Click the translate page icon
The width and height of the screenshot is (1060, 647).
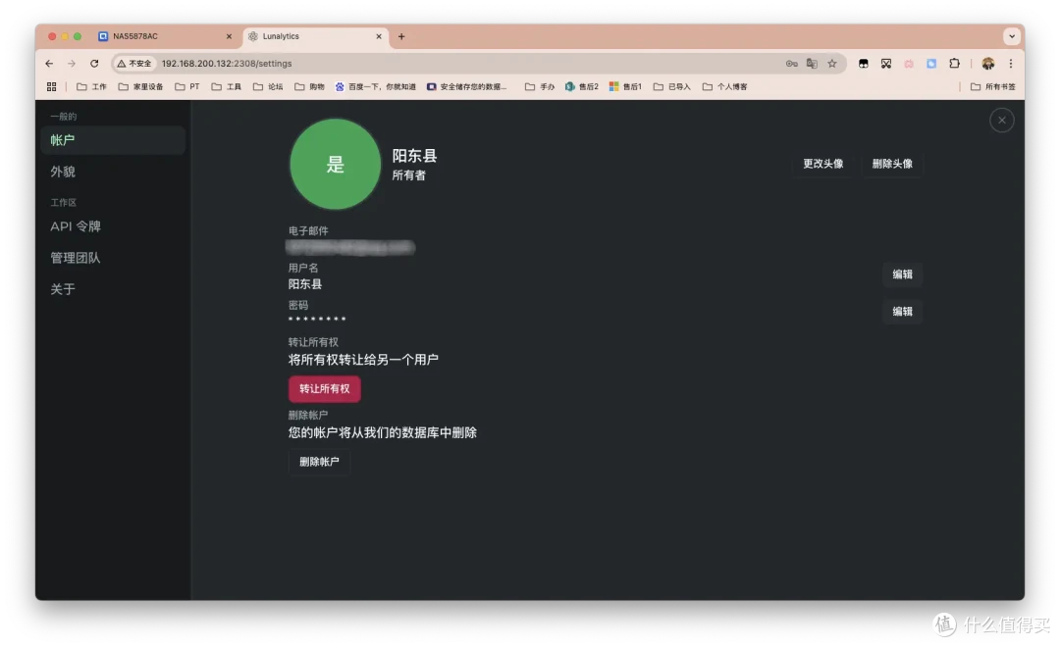click(x=812, y=64)
